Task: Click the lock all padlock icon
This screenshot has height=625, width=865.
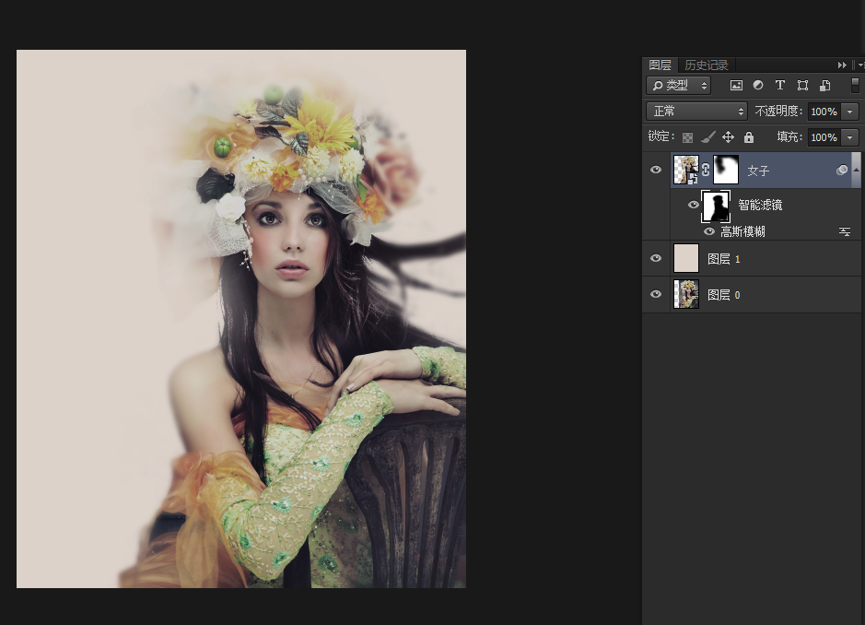Action: 749,137
